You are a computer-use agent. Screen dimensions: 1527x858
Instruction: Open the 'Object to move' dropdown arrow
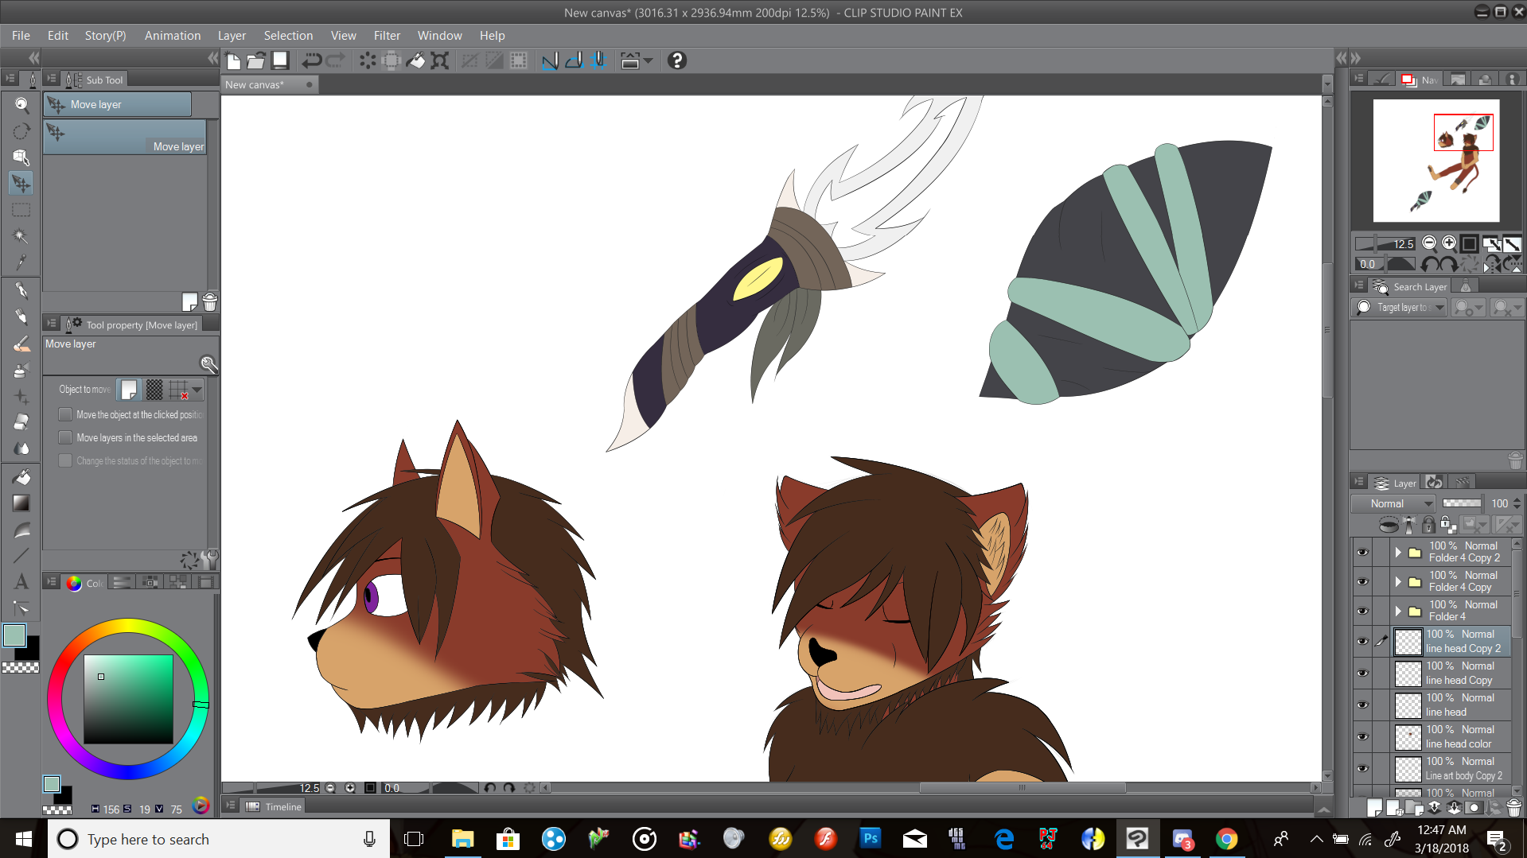click(197, 390)
